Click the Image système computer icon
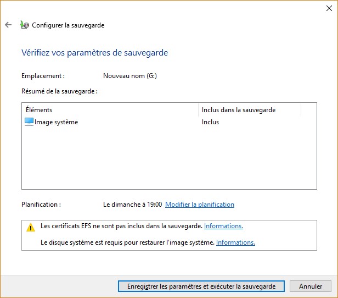Screen dimensions: 338x298 tap(29, 122)
